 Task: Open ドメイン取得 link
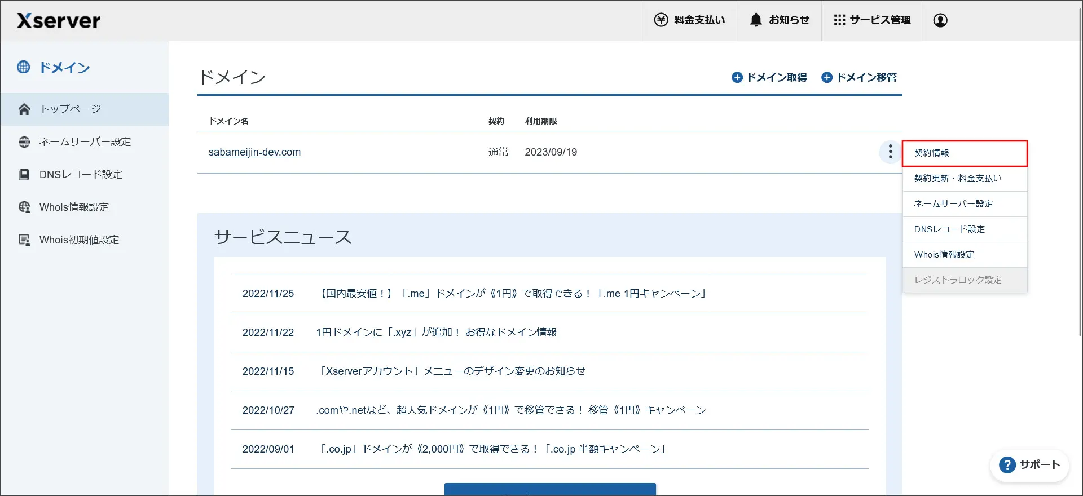(x=769, y=77)
